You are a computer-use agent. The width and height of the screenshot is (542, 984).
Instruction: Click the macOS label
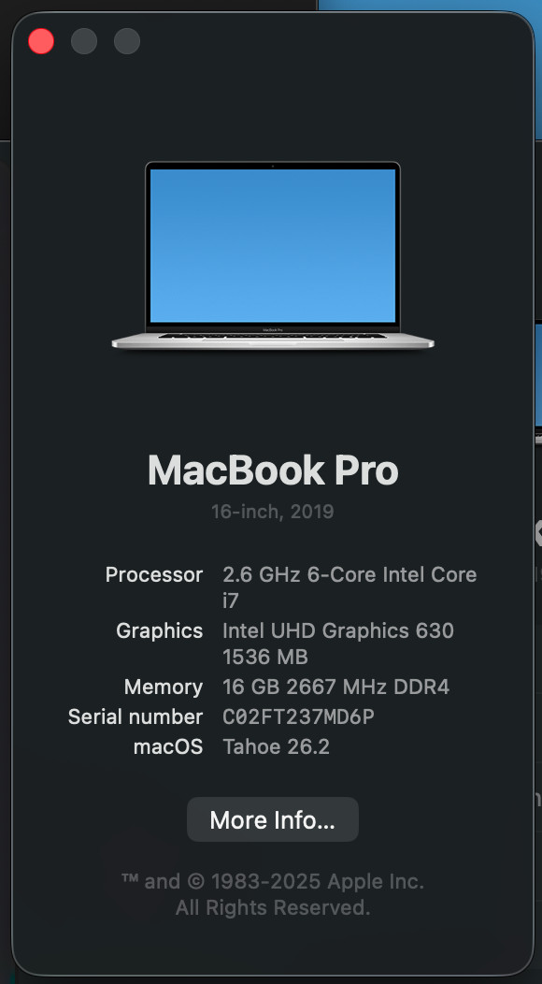tap(168, 746)
